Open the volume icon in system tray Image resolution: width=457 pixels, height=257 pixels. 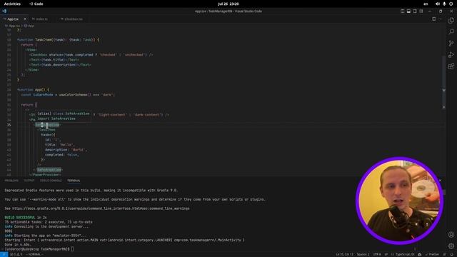pos(438,4)
